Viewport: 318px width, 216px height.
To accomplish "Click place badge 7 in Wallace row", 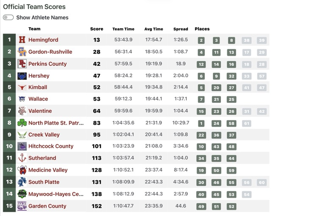I will (x=201, y=99).
